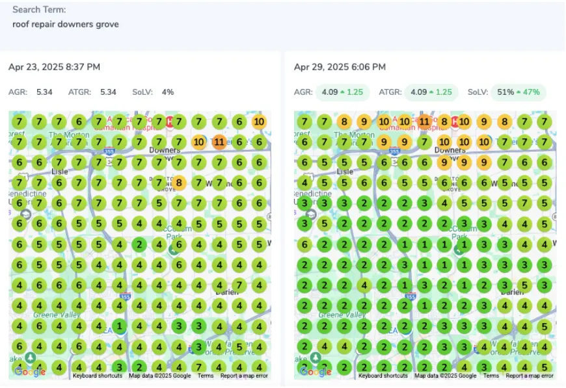This screenshot has width=566, height=388.
Task: Click the orange 10 pin left of the 11 on April 23 map
Action: pyautogui.click(x=199, y=142)
